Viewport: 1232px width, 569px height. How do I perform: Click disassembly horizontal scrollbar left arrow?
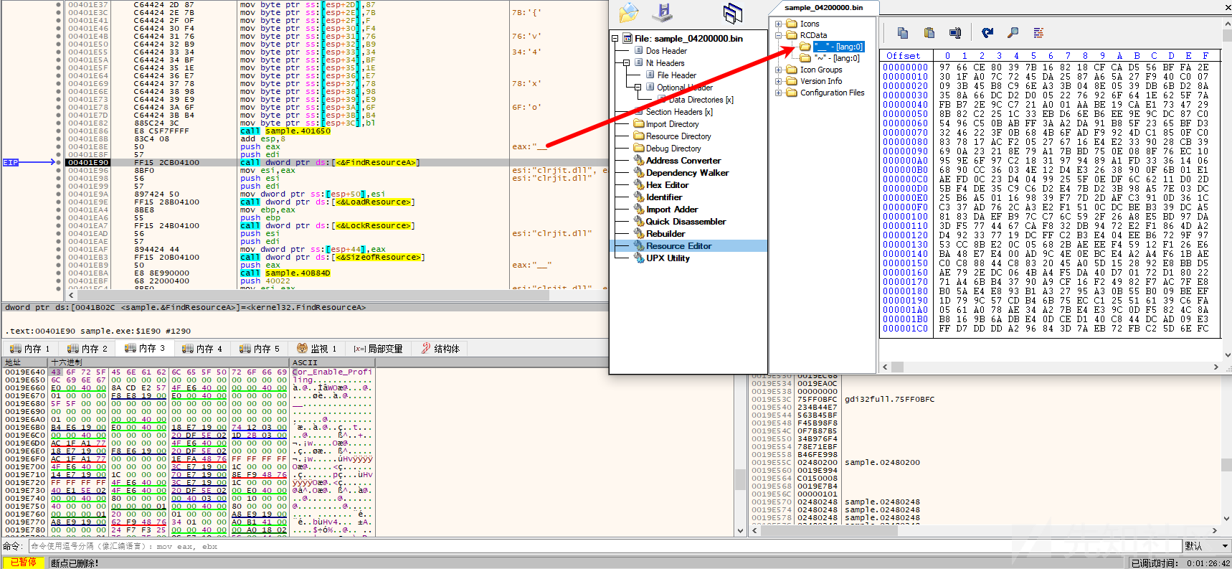coord(71,295)
